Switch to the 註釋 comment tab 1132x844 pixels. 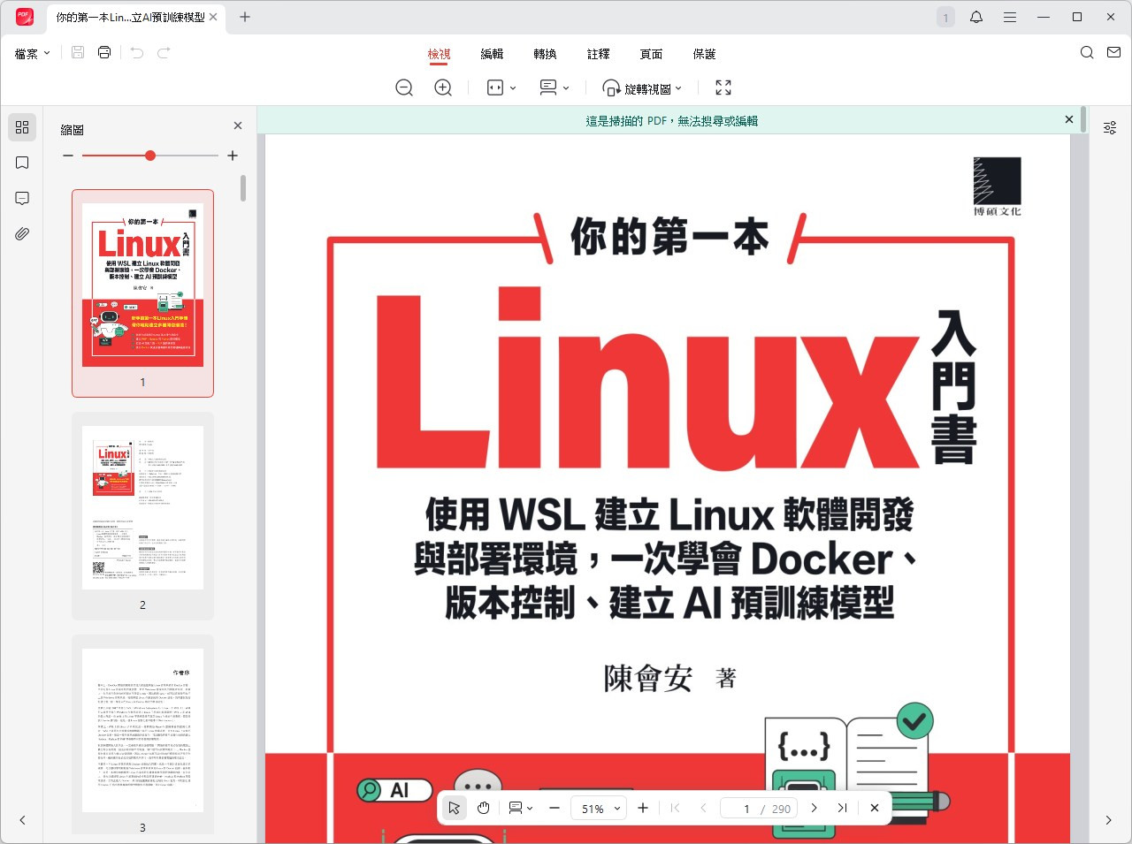pyautogui.click(x=598, y=54)
